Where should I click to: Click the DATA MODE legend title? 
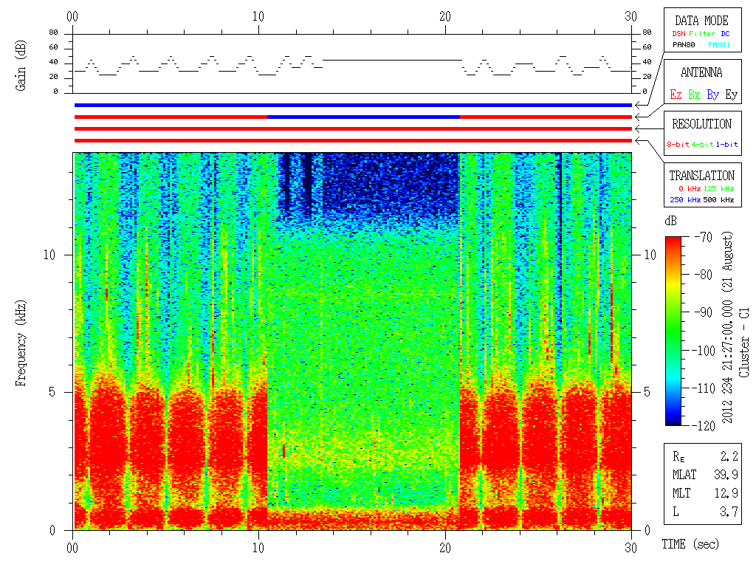coord(701,21)
